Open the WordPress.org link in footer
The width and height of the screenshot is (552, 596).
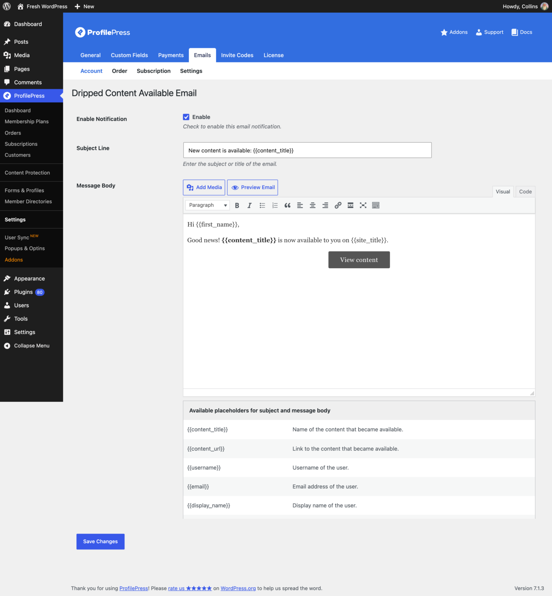pos(238,588)
